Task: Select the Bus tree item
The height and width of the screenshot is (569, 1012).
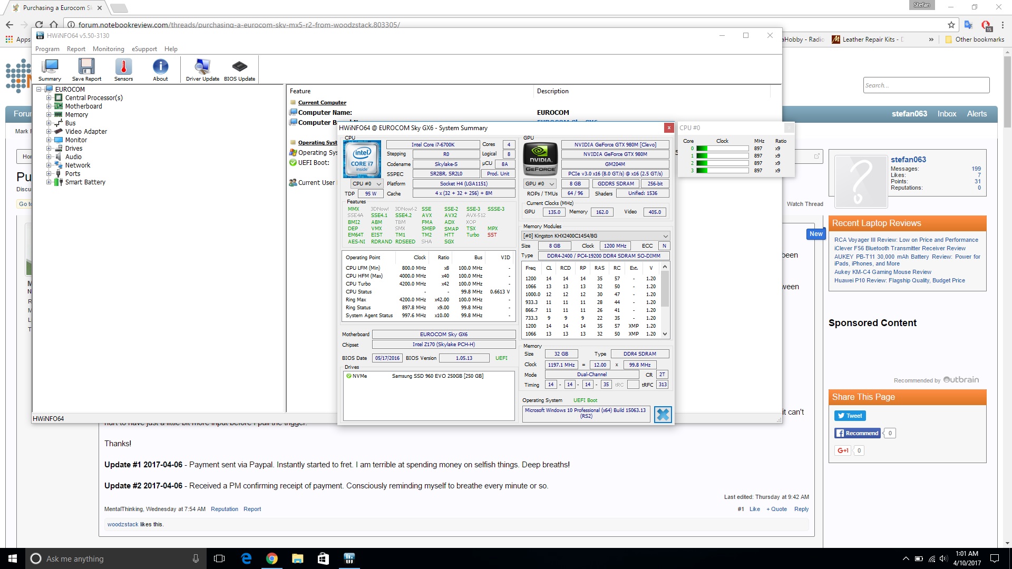Action: coord(70,123)
